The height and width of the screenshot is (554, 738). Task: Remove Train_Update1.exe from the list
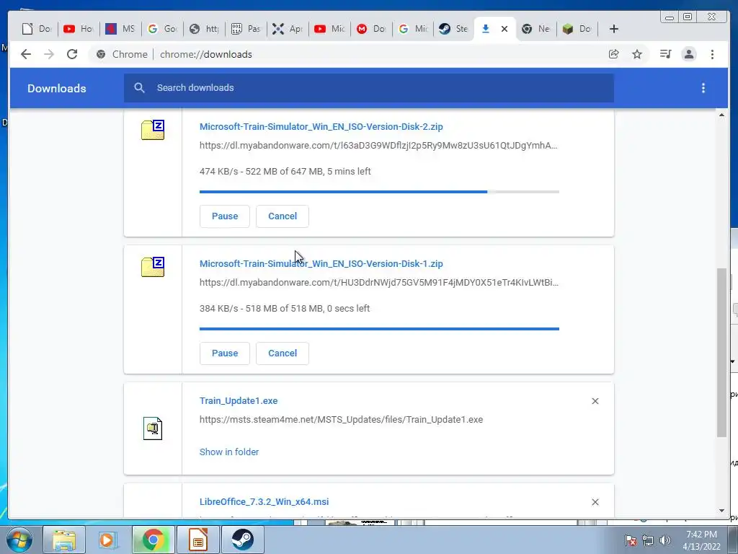click(x=595, y=401)
